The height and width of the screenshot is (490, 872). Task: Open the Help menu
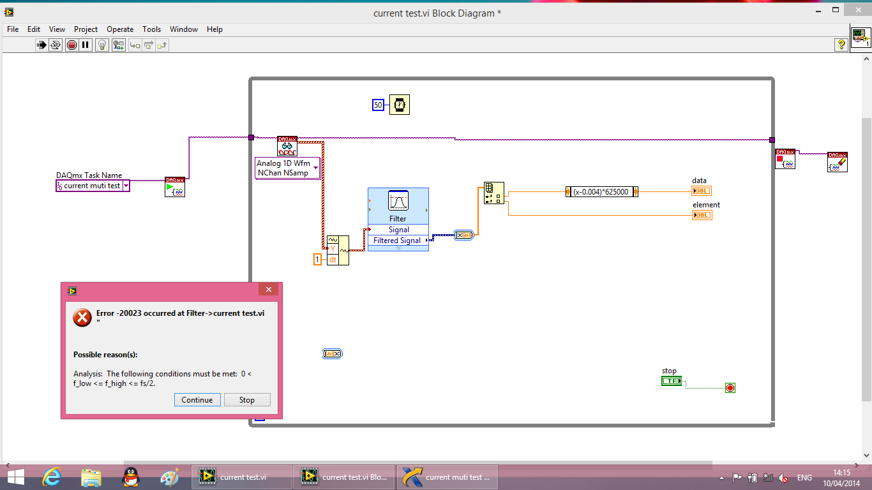[215, 29]
